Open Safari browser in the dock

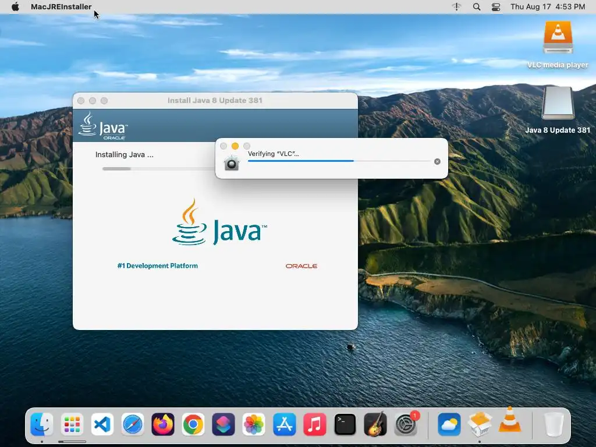pos(133,424)
